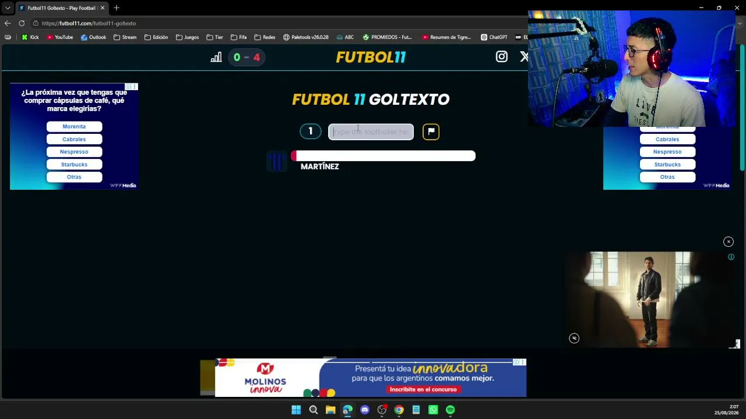Screen dimensions: 746x419
Task: Open the ChatGPT bookmark
Action: click(x=494, y=37)
